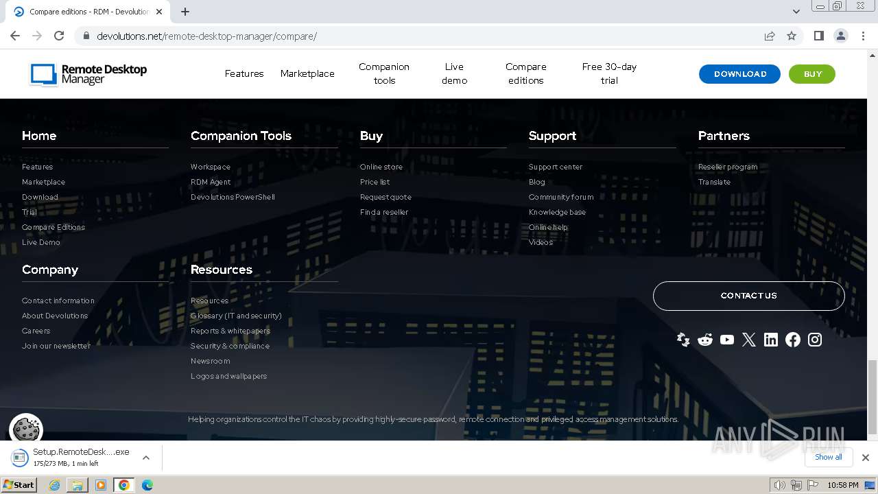The height and width of the screenshot is (494, 878).
Task: Open the Companion tools nav menu
Action: point(384,73)
